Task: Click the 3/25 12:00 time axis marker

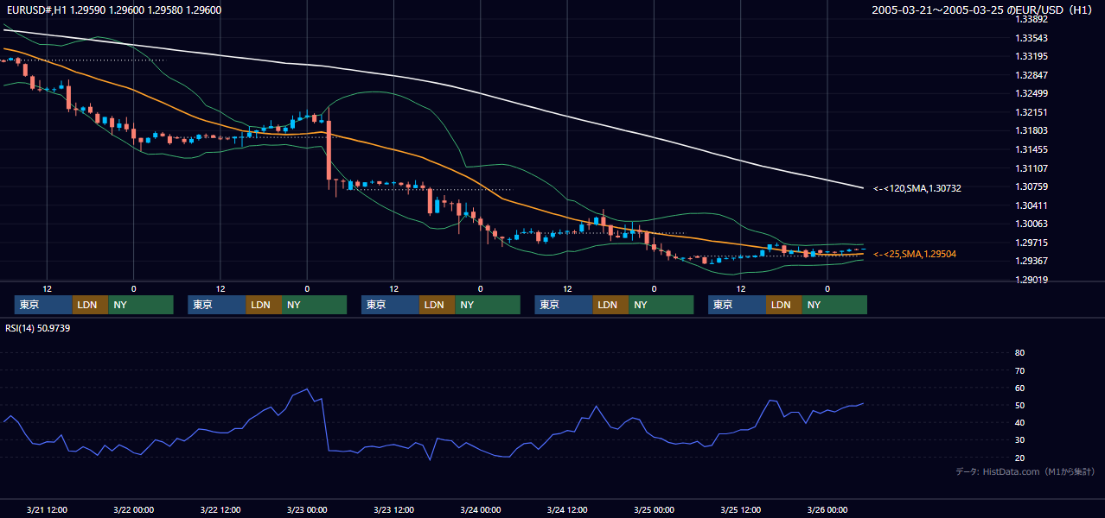Action: 740,509
